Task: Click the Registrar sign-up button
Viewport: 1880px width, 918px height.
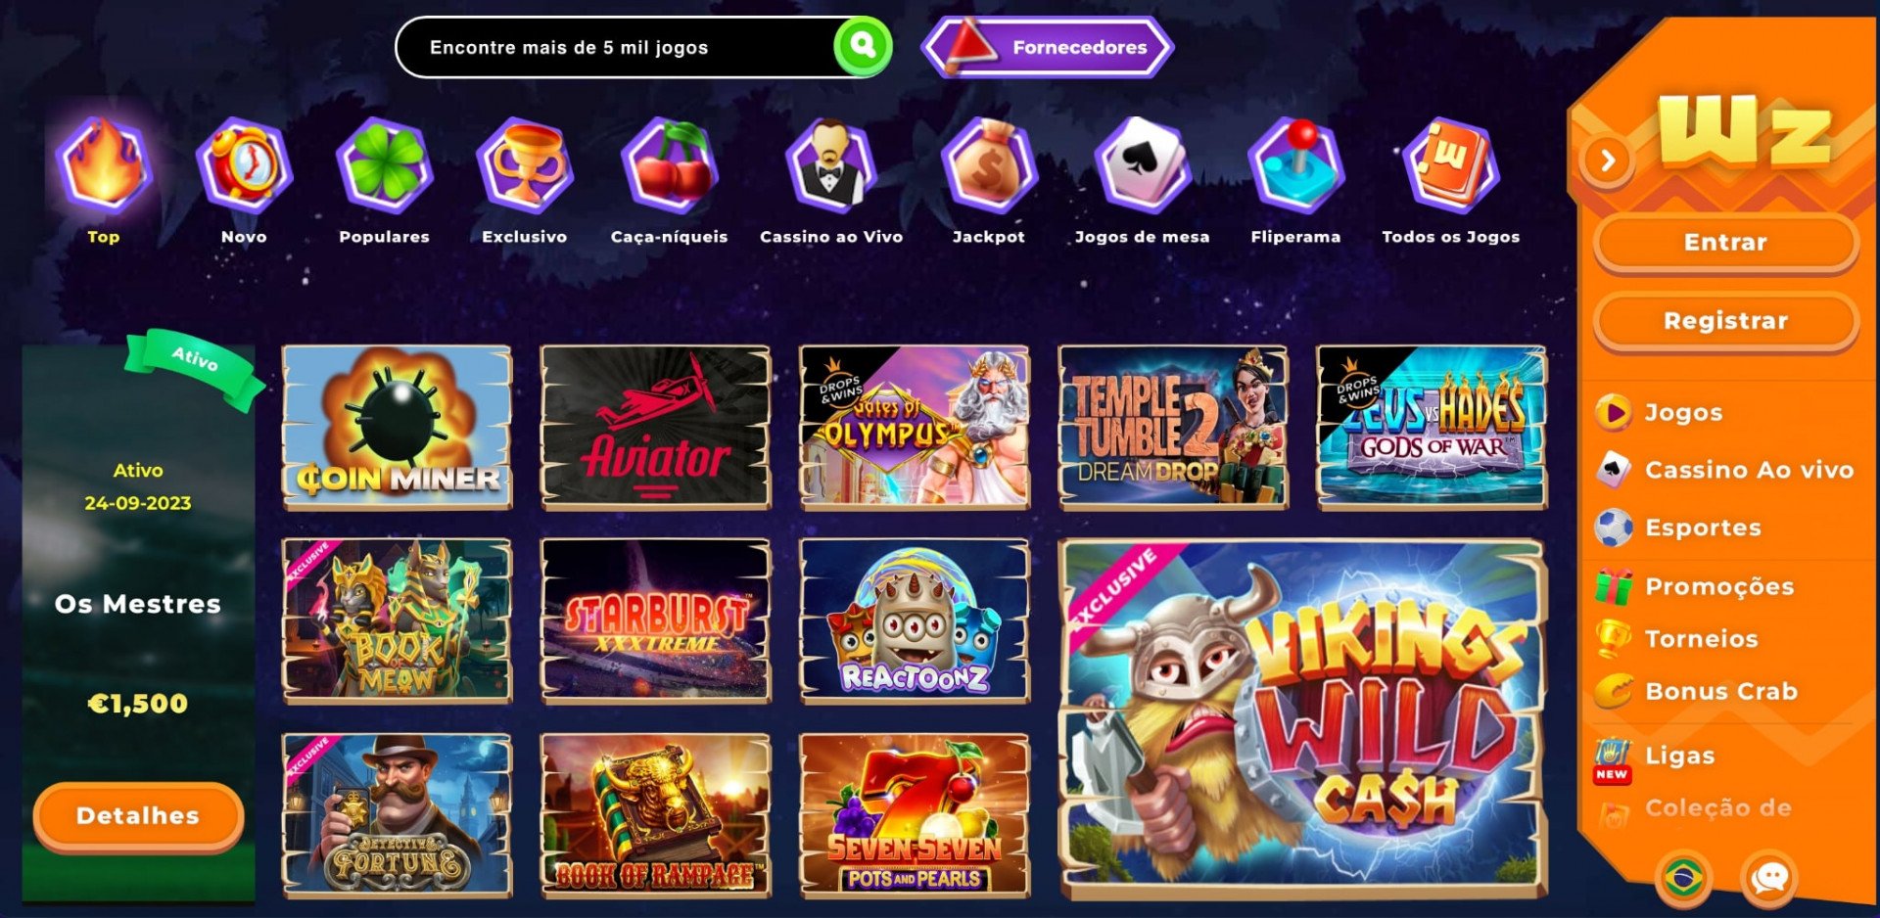Action: (1725, 321)
